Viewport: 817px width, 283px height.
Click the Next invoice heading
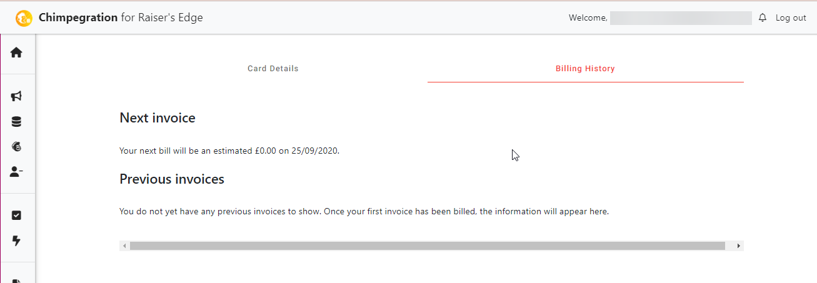click(x=158, y=117)
